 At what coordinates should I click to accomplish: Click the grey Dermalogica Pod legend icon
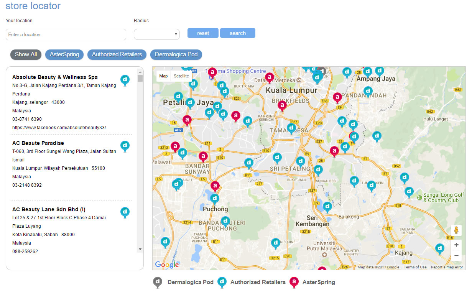tap(158, 283)
